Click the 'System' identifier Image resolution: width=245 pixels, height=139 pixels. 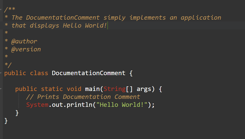[37, 105]
